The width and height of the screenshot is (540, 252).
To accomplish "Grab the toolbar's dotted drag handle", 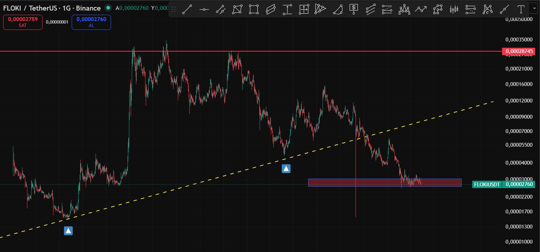I will point(173,9).
